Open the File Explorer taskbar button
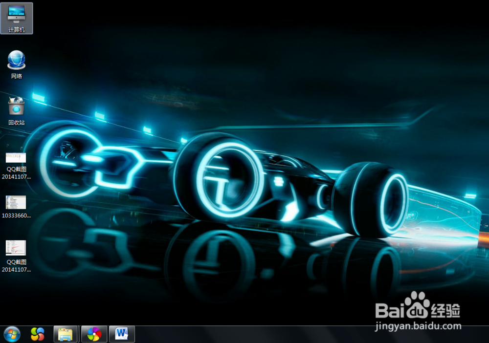Image resolution: width=489 pixels, height=343 pixels. point(65,334)
